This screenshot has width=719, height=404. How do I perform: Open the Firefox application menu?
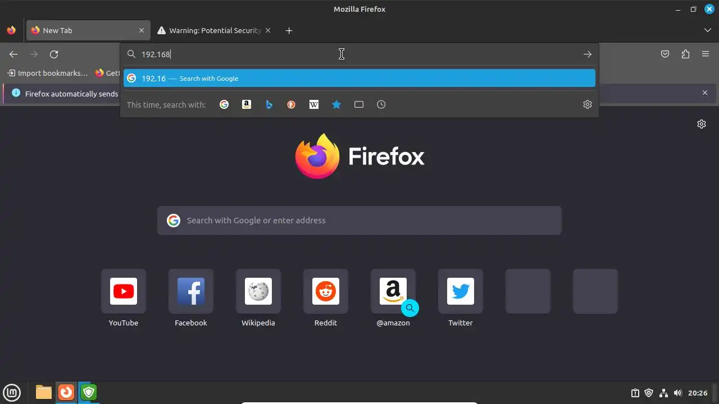[706, 54]
